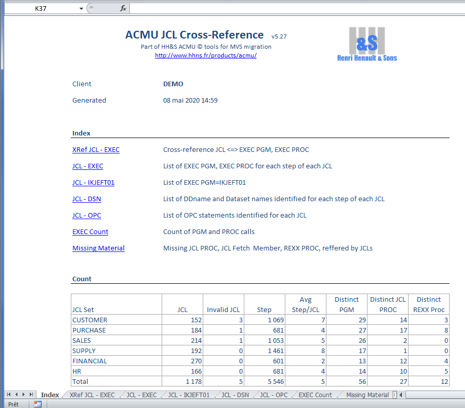Image resolution: width=465 pixels, height=408 pixels.
Task: Select the JCL - OPC sheet tab
Action: (274, 395)
